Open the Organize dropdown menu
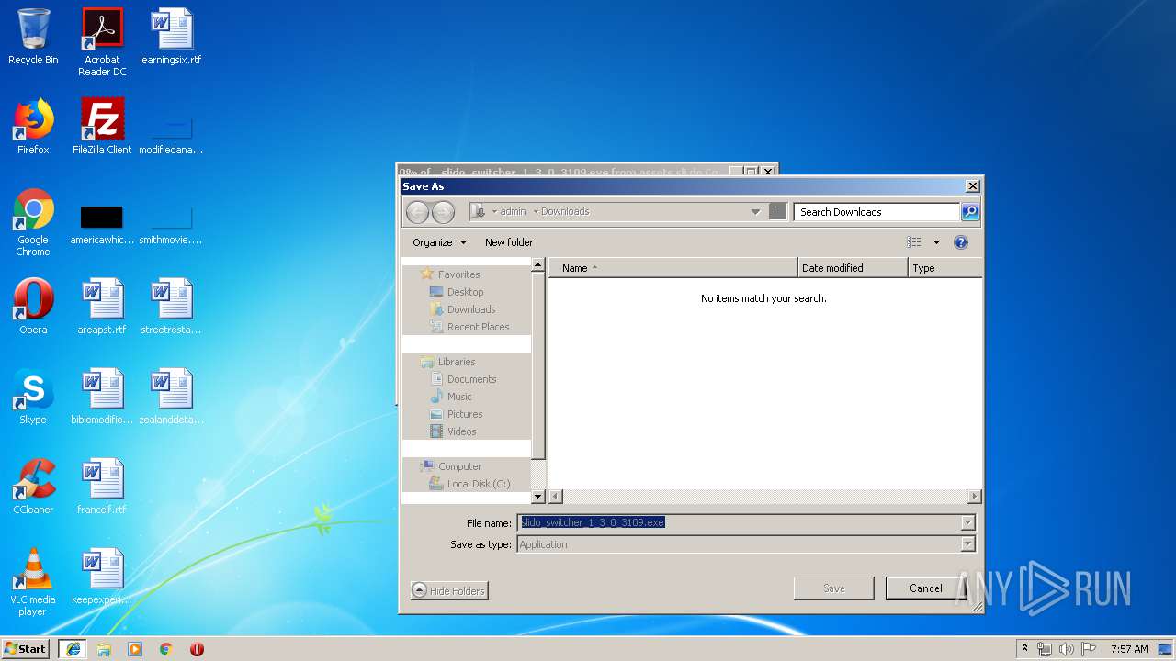 (440, 242)
